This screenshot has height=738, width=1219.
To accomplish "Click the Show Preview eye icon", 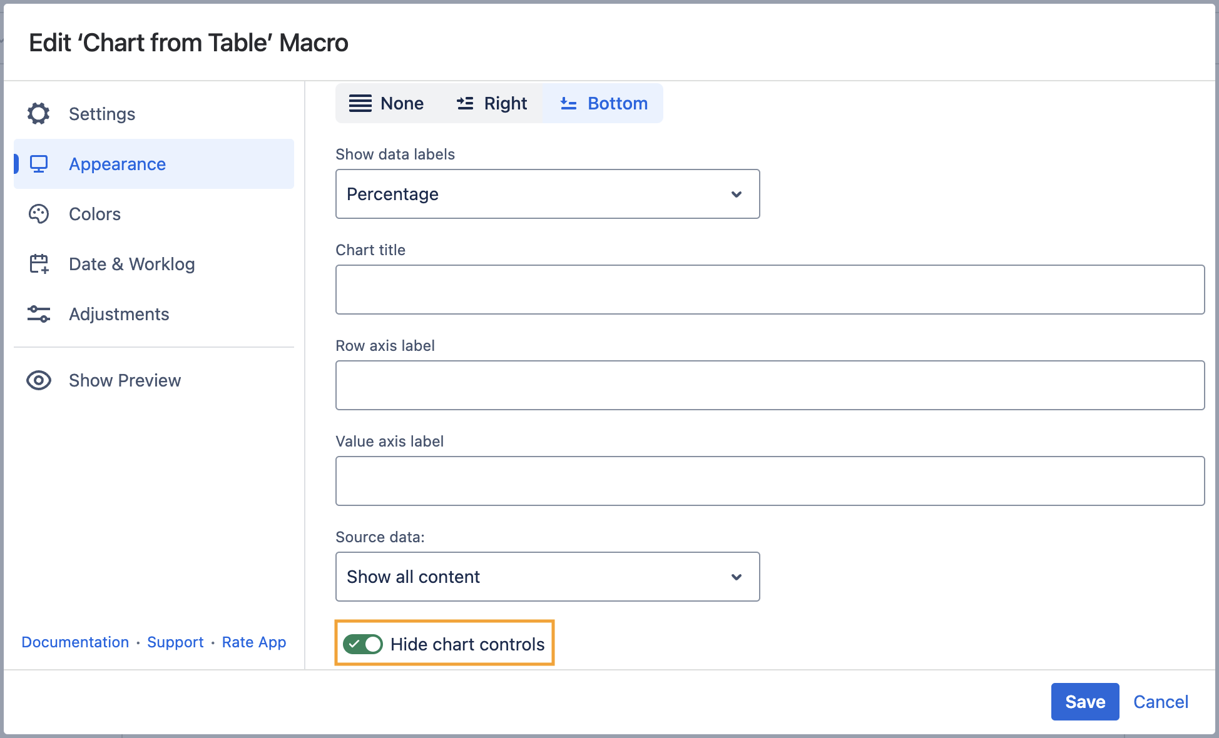I will [x=39, y=380].
